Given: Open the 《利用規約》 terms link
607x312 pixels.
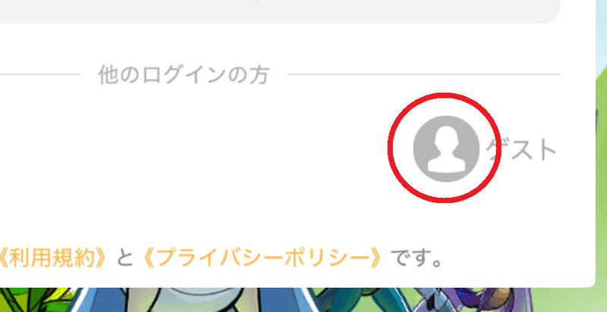Looking at the screenshot, I should pyautogui.click(x=52, y=258).
